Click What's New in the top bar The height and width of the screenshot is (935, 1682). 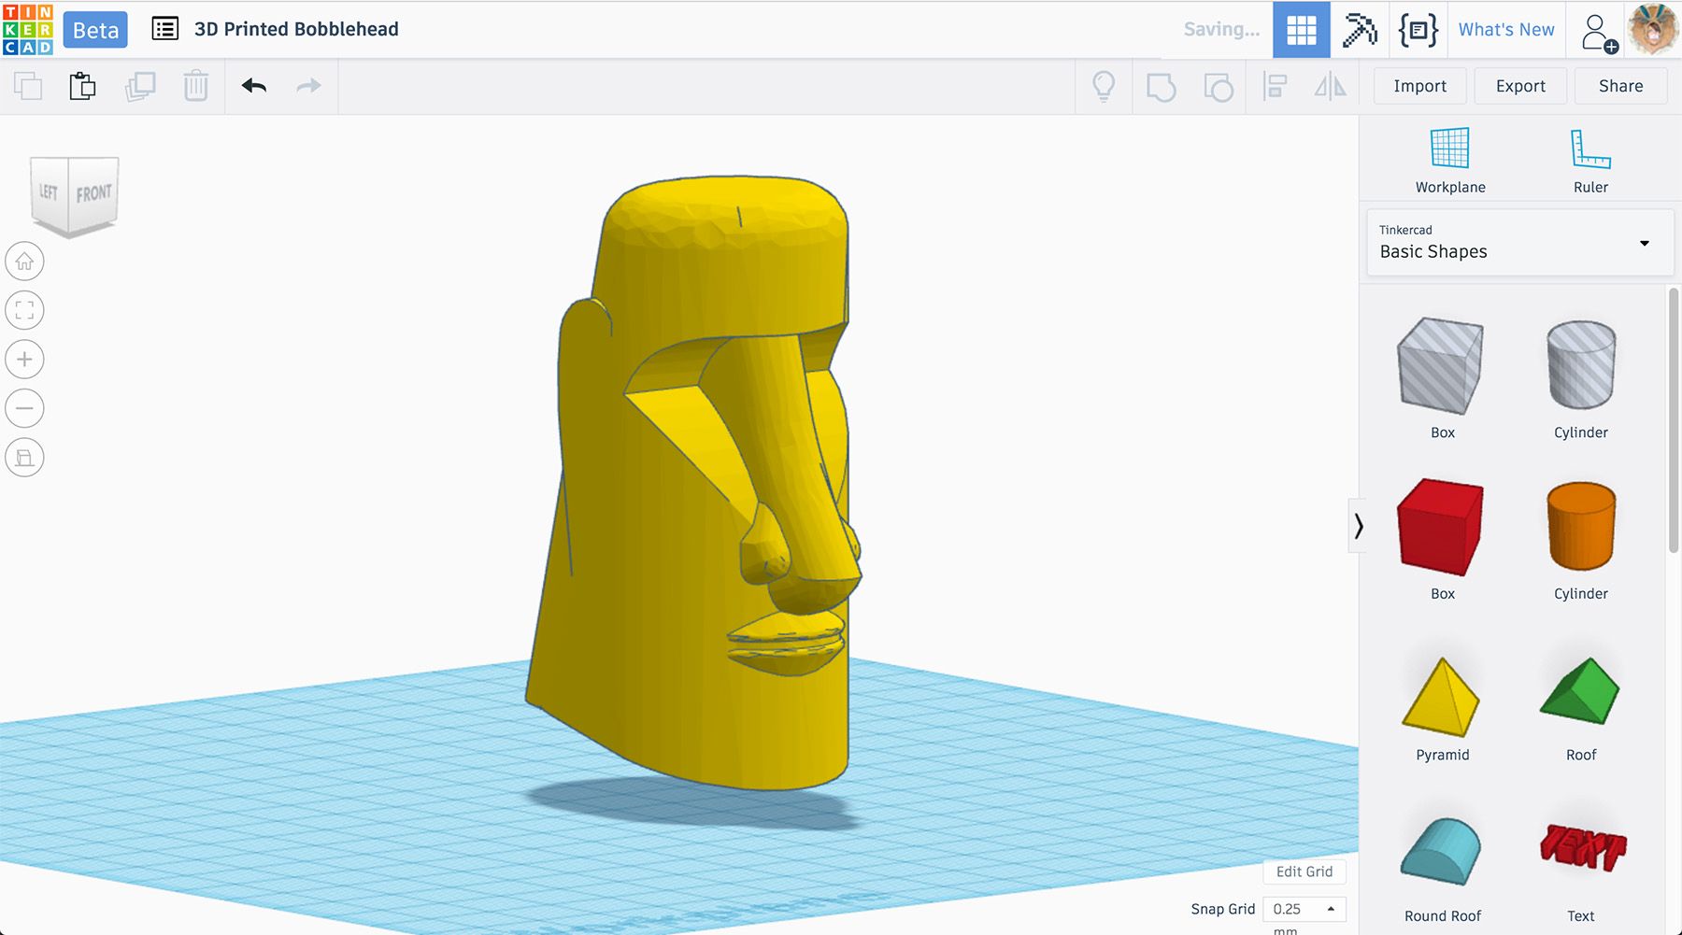point(1505,29)
